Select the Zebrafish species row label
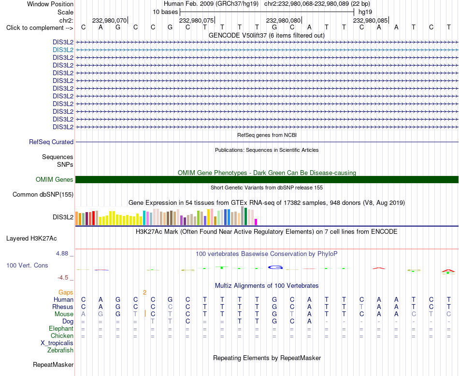This screenshot has width=459, height=376. 60,350
